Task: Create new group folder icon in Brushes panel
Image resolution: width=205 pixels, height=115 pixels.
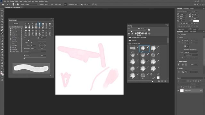Action: pos(159,81)
